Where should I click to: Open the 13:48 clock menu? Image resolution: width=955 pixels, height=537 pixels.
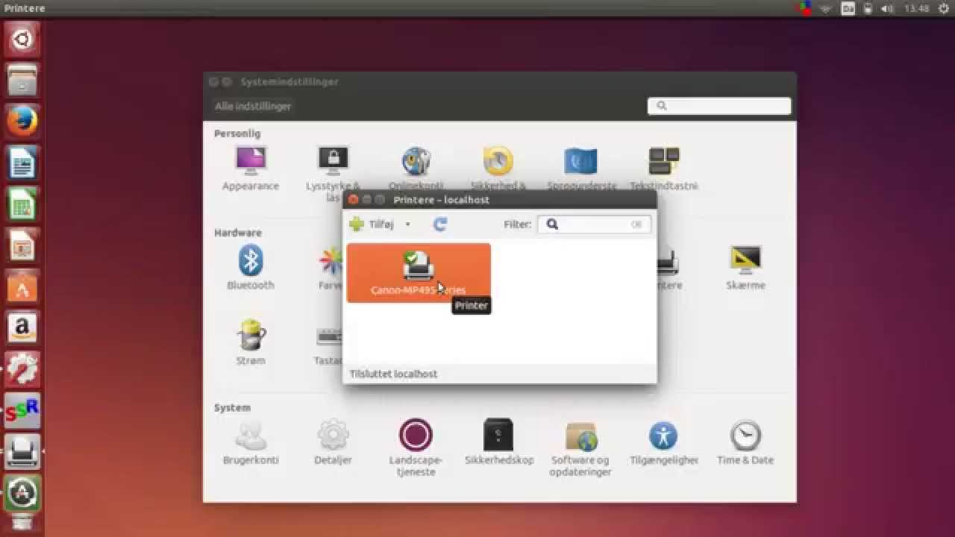click(916, 8)
